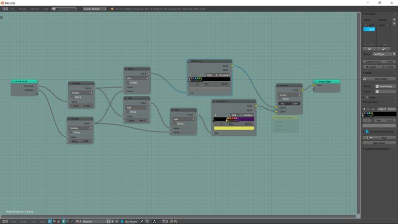Open the node editor type selector icon in the bottom header
Image resolution: width=398 pixels, height=224 pixels.
click(5, 222)
